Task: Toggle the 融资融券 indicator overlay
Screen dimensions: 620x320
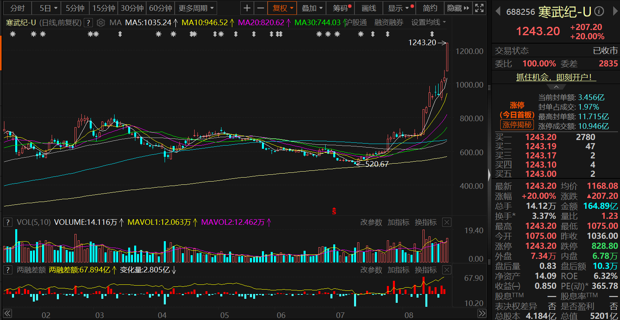Action: point(389,23)
